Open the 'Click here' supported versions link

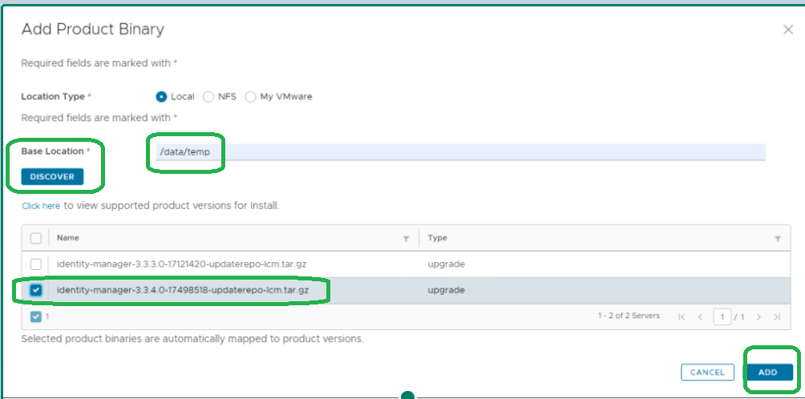[41, 206]
